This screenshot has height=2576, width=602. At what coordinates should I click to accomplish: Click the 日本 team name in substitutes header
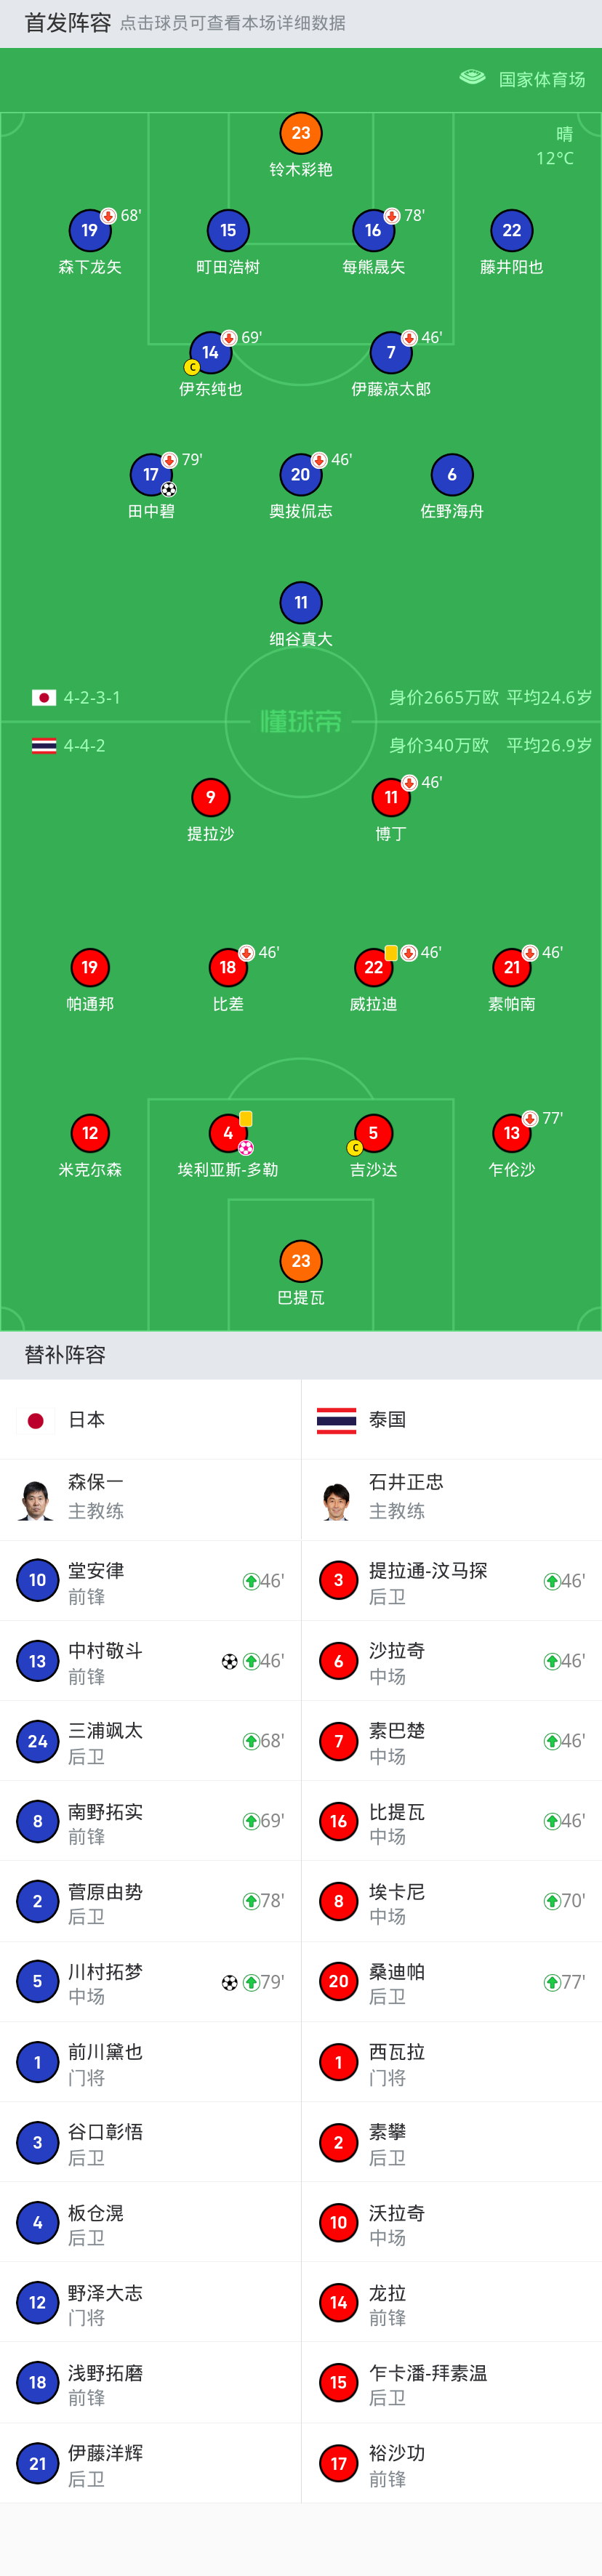tap(86, 1420)
